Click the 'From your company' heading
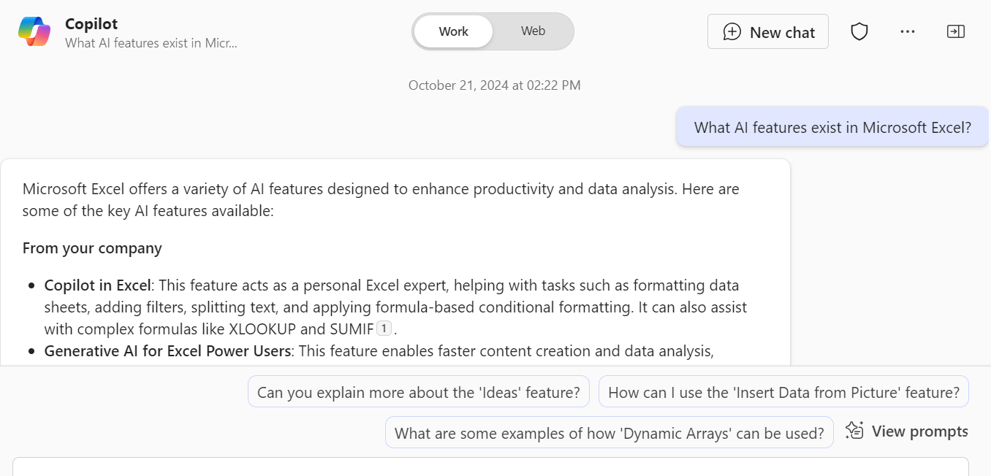Image resolution: width=991 pixels, height=476 pixels. (92, 248)
